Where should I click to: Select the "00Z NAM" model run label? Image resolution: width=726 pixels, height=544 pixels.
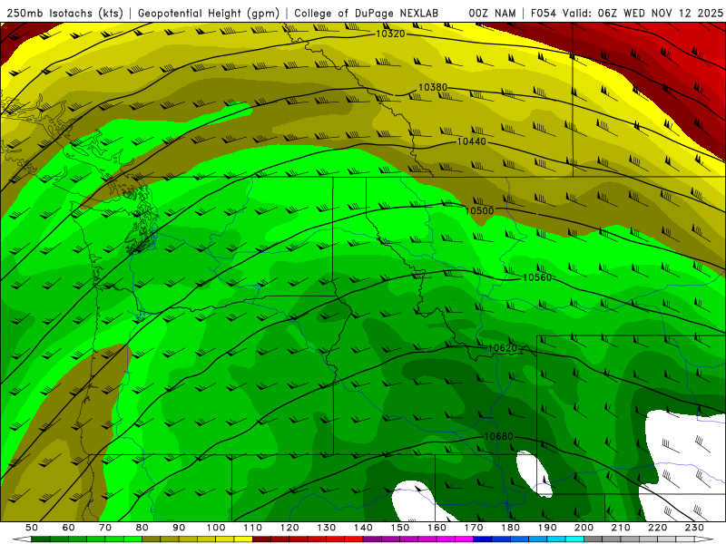pyautogui.click(x=492, y=13)
